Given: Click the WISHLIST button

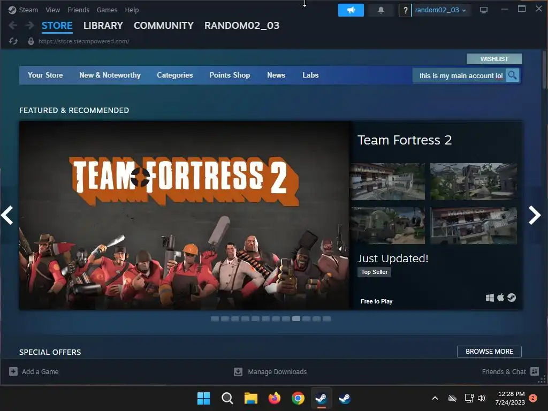Looking at the screenshot, I should coord(494,59).
